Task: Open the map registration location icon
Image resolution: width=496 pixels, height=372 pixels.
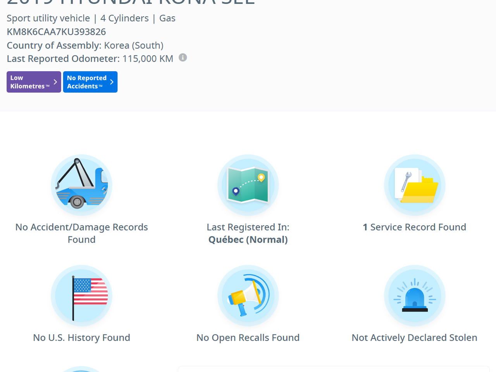Action: pyautogui.click(x=248, y=185)
